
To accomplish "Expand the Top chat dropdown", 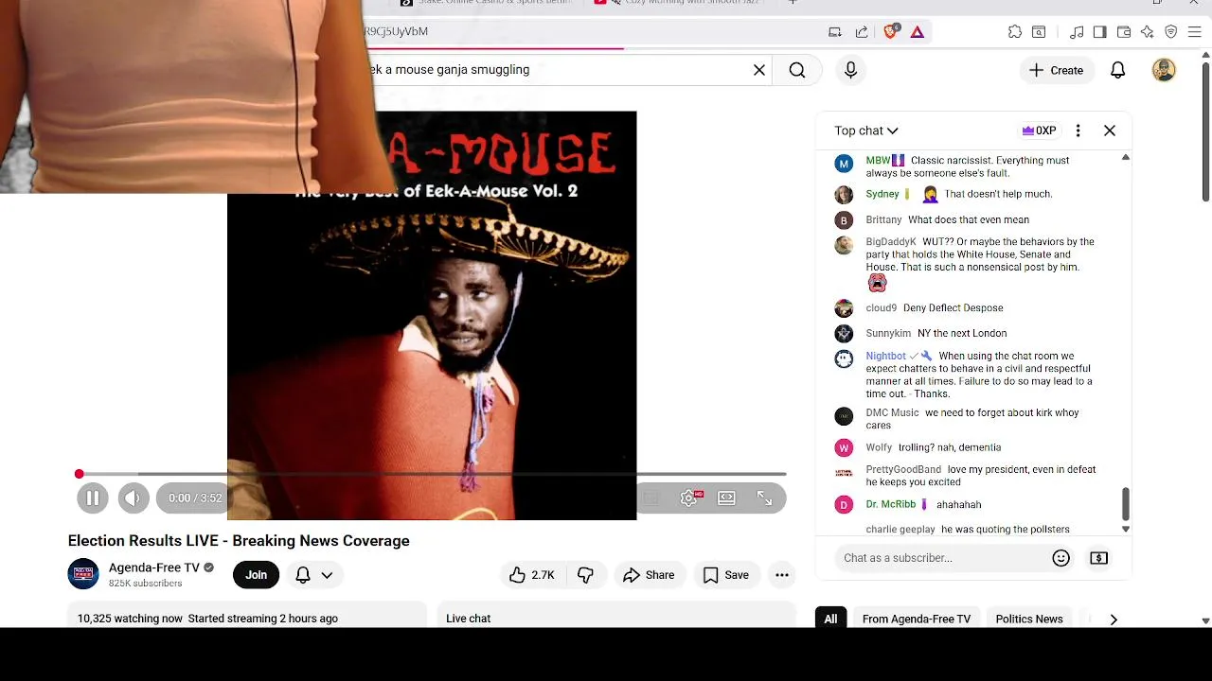I will [x=866, y=131].
